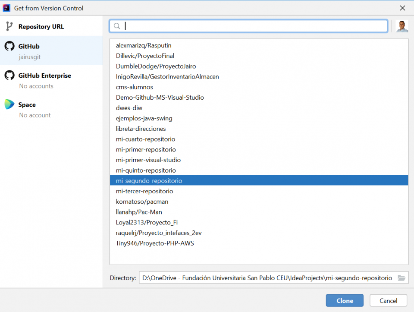
Task: Close the Get from Version Control dialog
Action: [402, 8]
